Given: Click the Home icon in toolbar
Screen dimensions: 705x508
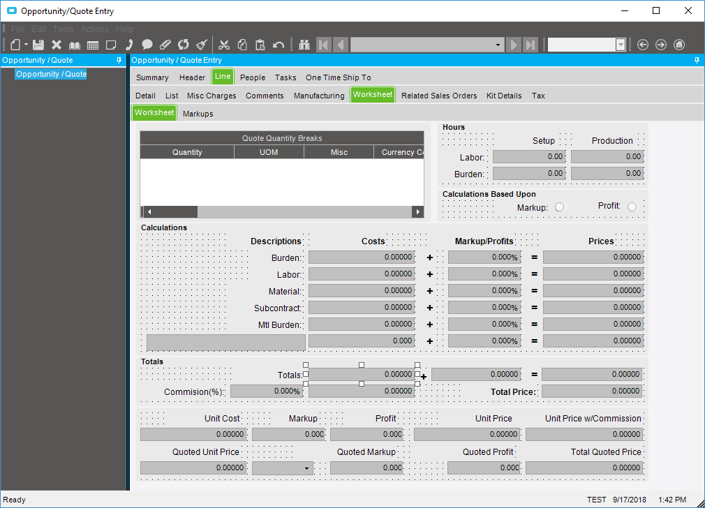Looking at the screenshot, I should pos(679,45).
